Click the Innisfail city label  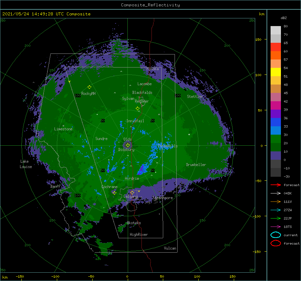pos(135,121)
